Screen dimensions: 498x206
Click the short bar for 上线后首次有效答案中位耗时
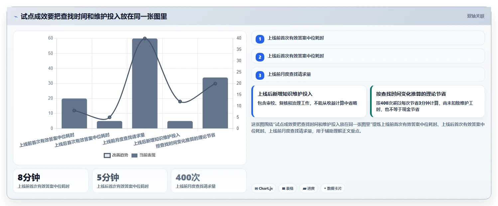coord(109,125)
